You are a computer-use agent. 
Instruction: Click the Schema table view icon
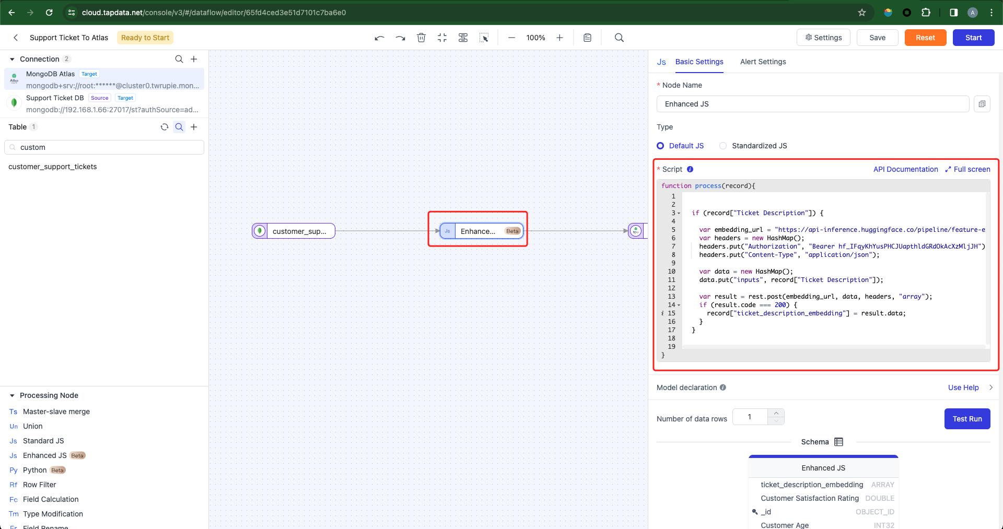point(839,442)
